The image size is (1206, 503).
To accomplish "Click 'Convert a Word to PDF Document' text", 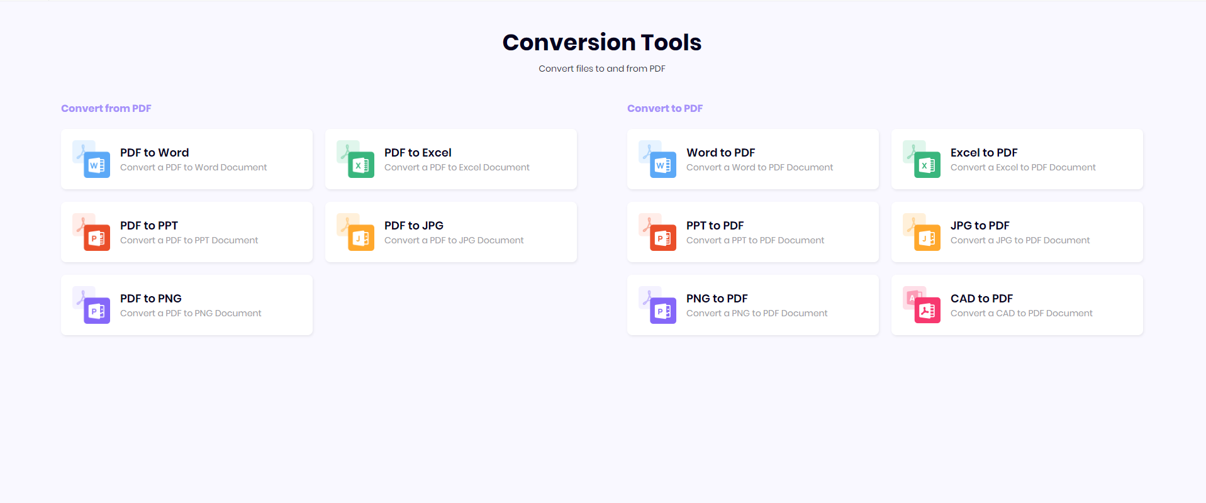I will [760, 167].
